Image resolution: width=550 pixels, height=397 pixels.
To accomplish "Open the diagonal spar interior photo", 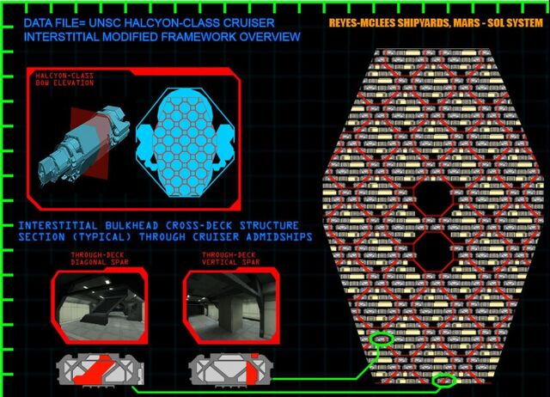I will coord(100,306).
